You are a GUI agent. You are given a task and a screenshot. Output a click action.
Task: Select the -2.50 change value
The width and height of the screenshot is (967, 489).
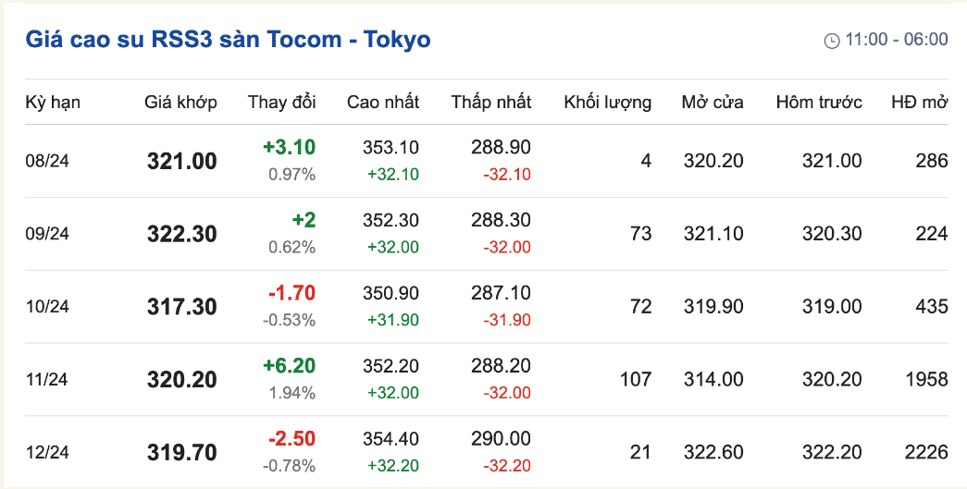(x=291, y=439)
